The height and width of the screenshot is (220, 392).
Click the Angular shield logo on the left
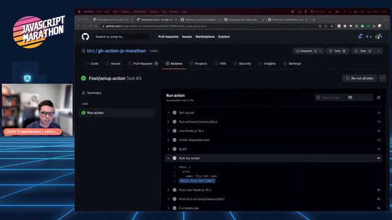pos(27,79)
